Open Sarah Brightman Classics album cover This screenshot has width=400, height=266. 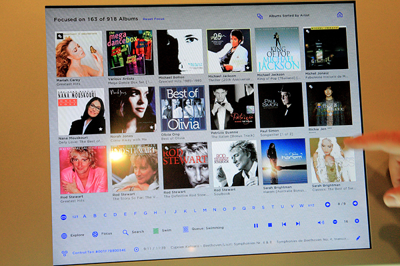[x=333, y=160]
